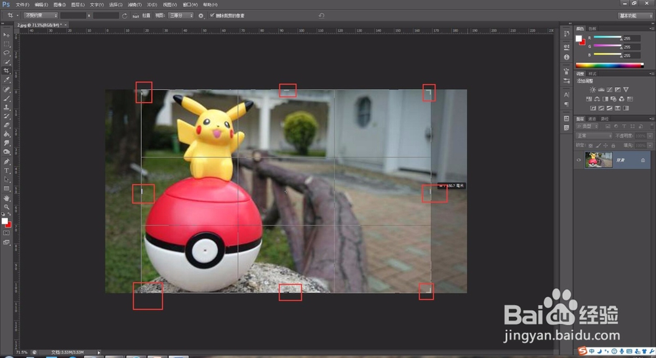Screen dimensions: 656x358
Task: Toggle Quick Mask mode
Action: [x=7, y=233]
